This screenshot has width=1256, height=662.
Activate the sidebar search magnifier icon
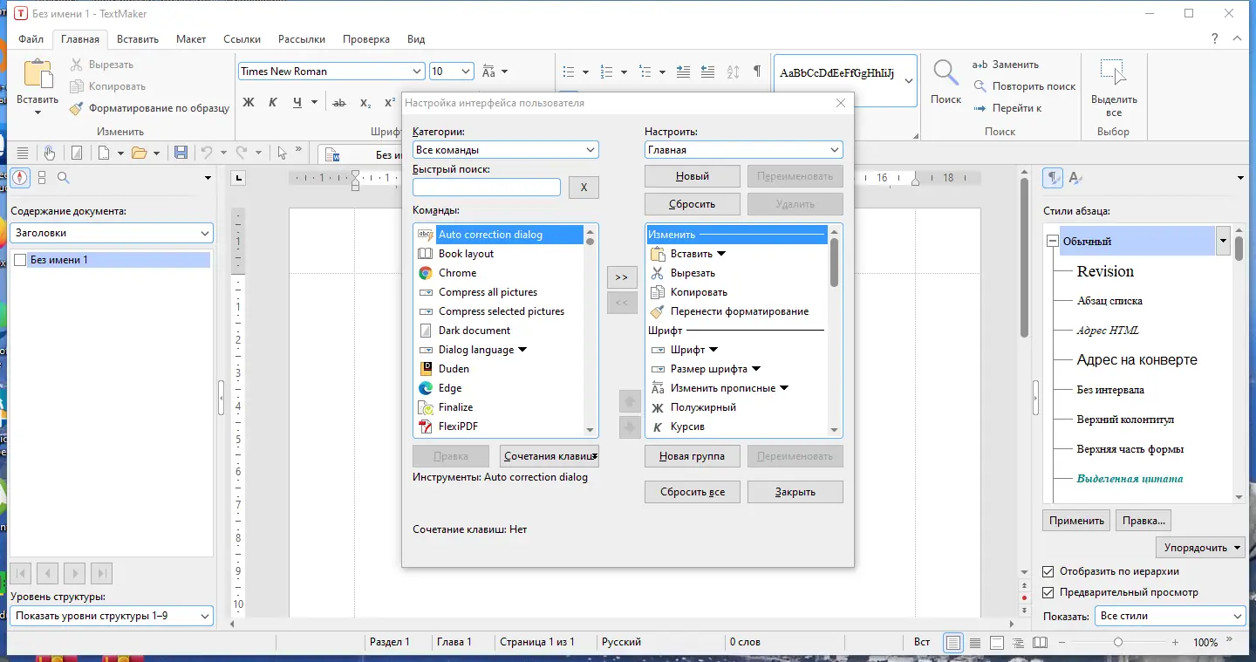(x=62, y=177)
